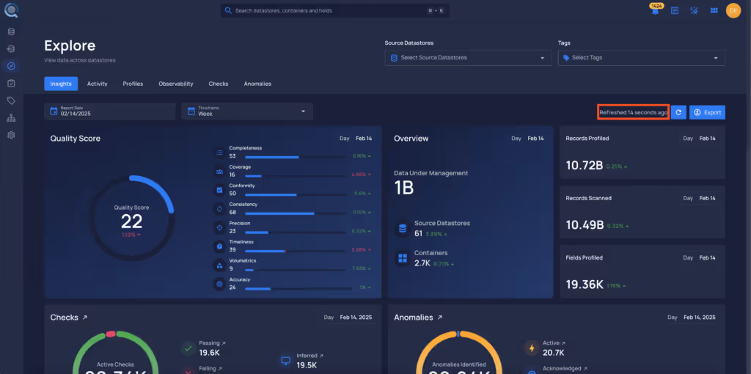751x374 pixels.
Task: Open the Select Tags dropdown
Action: click(x=641, y=57)
